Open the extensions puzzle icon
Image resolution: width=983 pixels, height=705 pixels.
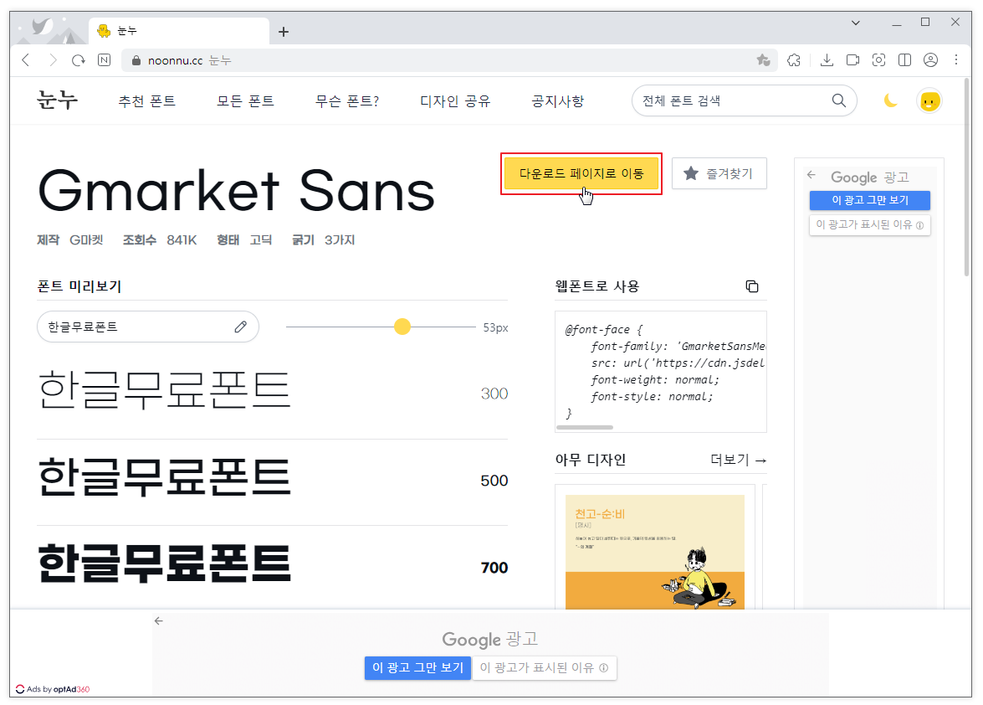click(x=794, y=60)
